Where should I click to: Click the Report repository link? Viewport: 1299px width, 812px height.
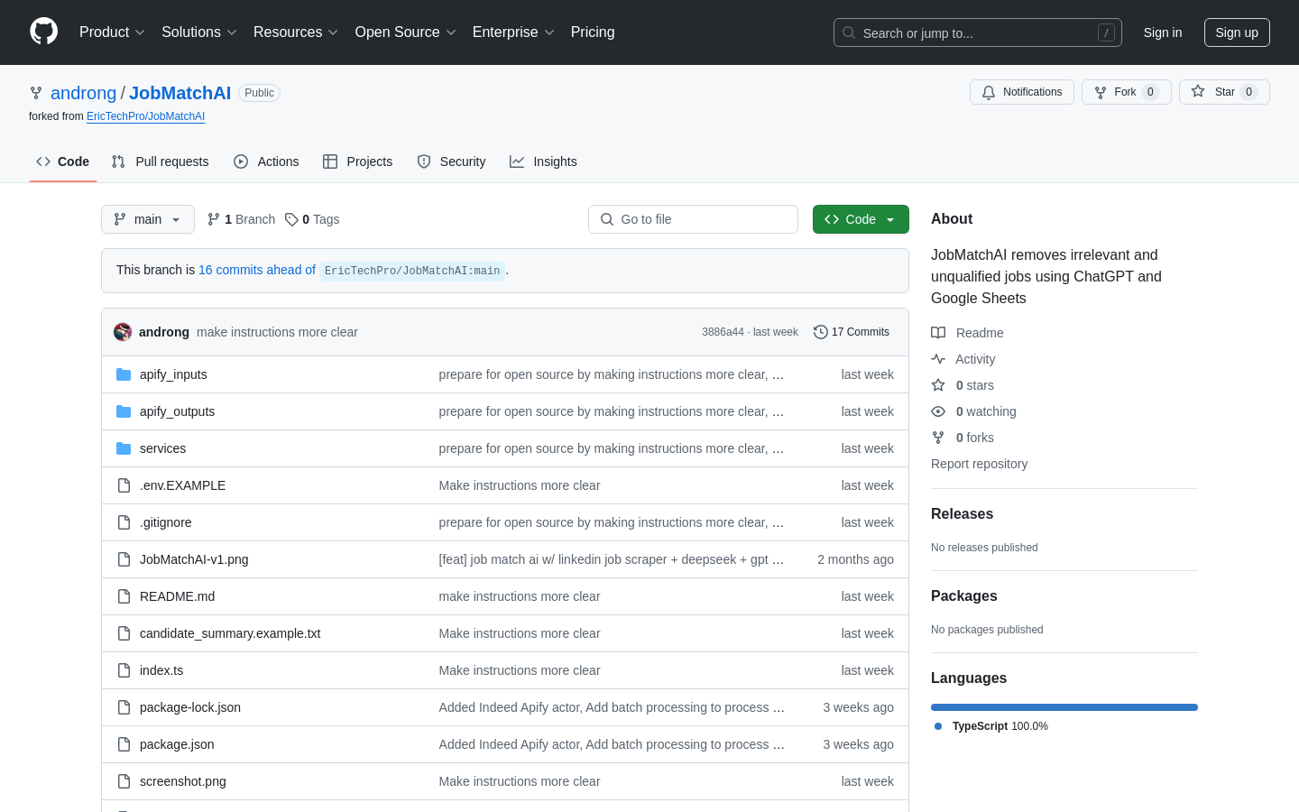coord(979,464)
